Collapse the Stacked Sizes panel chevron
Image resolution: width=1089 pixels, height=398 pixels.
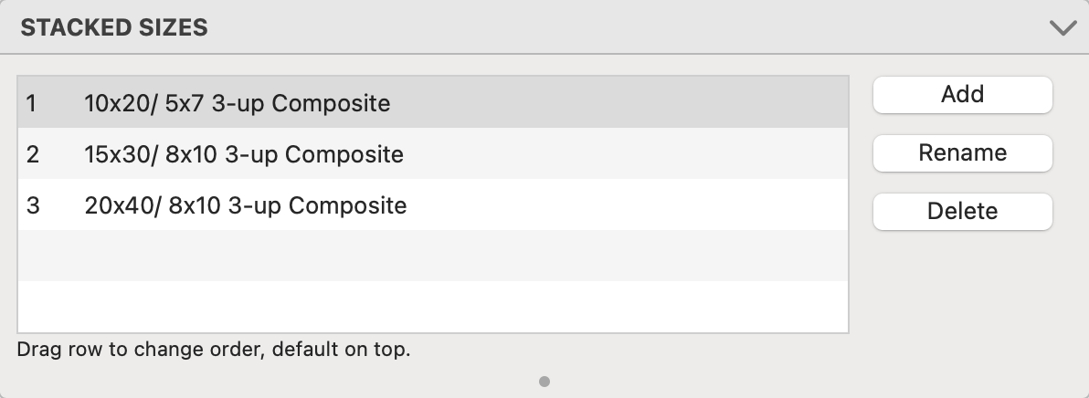click(x=1063, y=28)
